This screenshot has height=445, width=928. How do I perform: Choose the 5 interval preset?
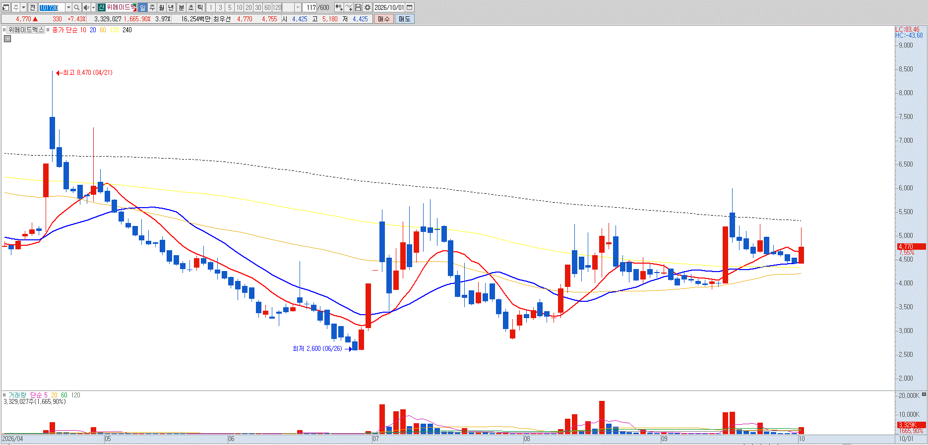[x=230, y=7]
